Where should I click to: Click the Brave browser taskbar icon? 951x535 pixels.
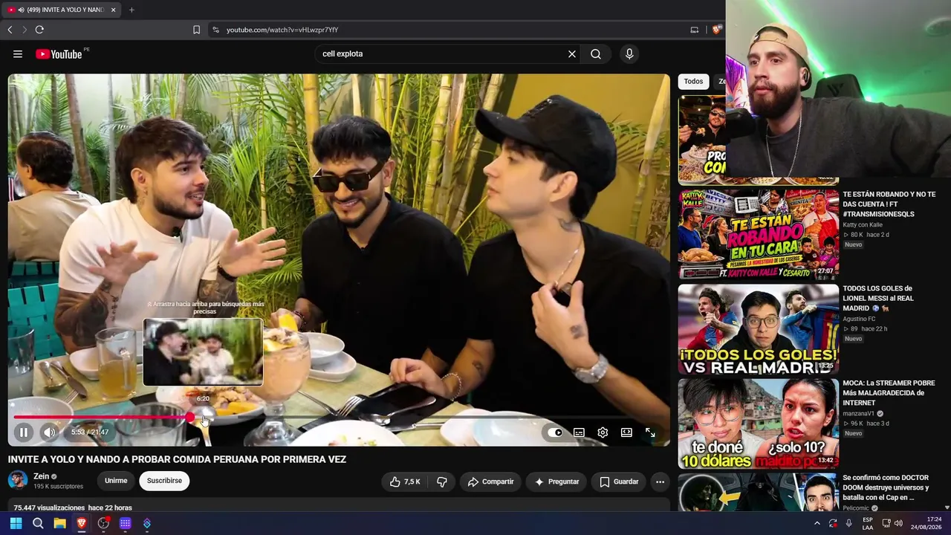pyautogui.click(x=82, y=523)
